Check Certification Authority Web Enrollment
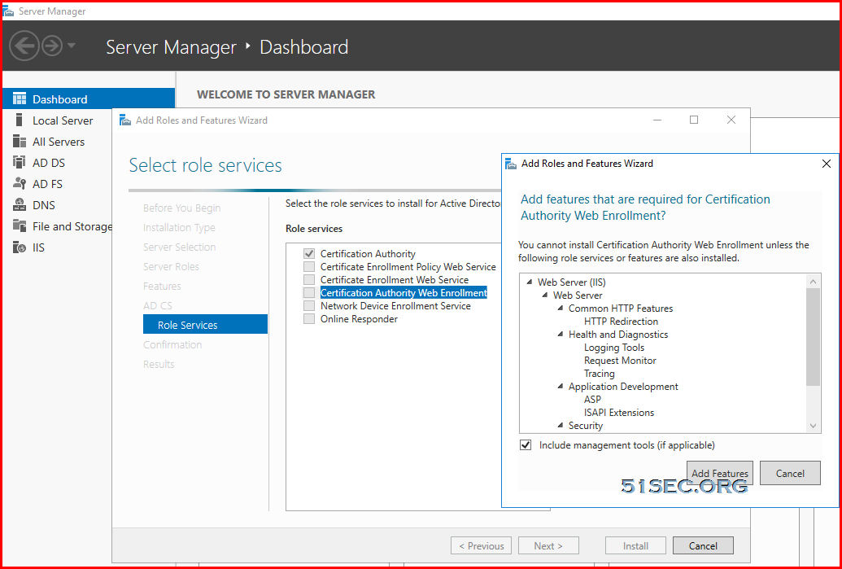Image resolution: width=842 pixels, height=569 pixels. (x=309, y=293)
